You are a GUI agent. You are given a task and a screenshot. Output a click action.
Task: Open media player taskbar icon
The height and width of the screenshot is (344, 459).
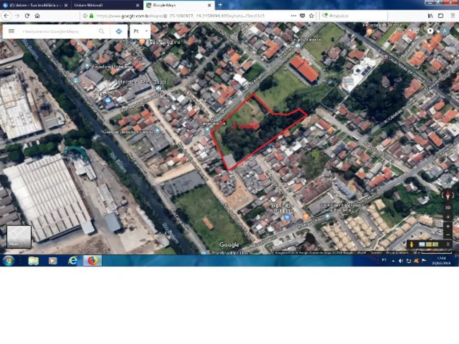point(53,261)
